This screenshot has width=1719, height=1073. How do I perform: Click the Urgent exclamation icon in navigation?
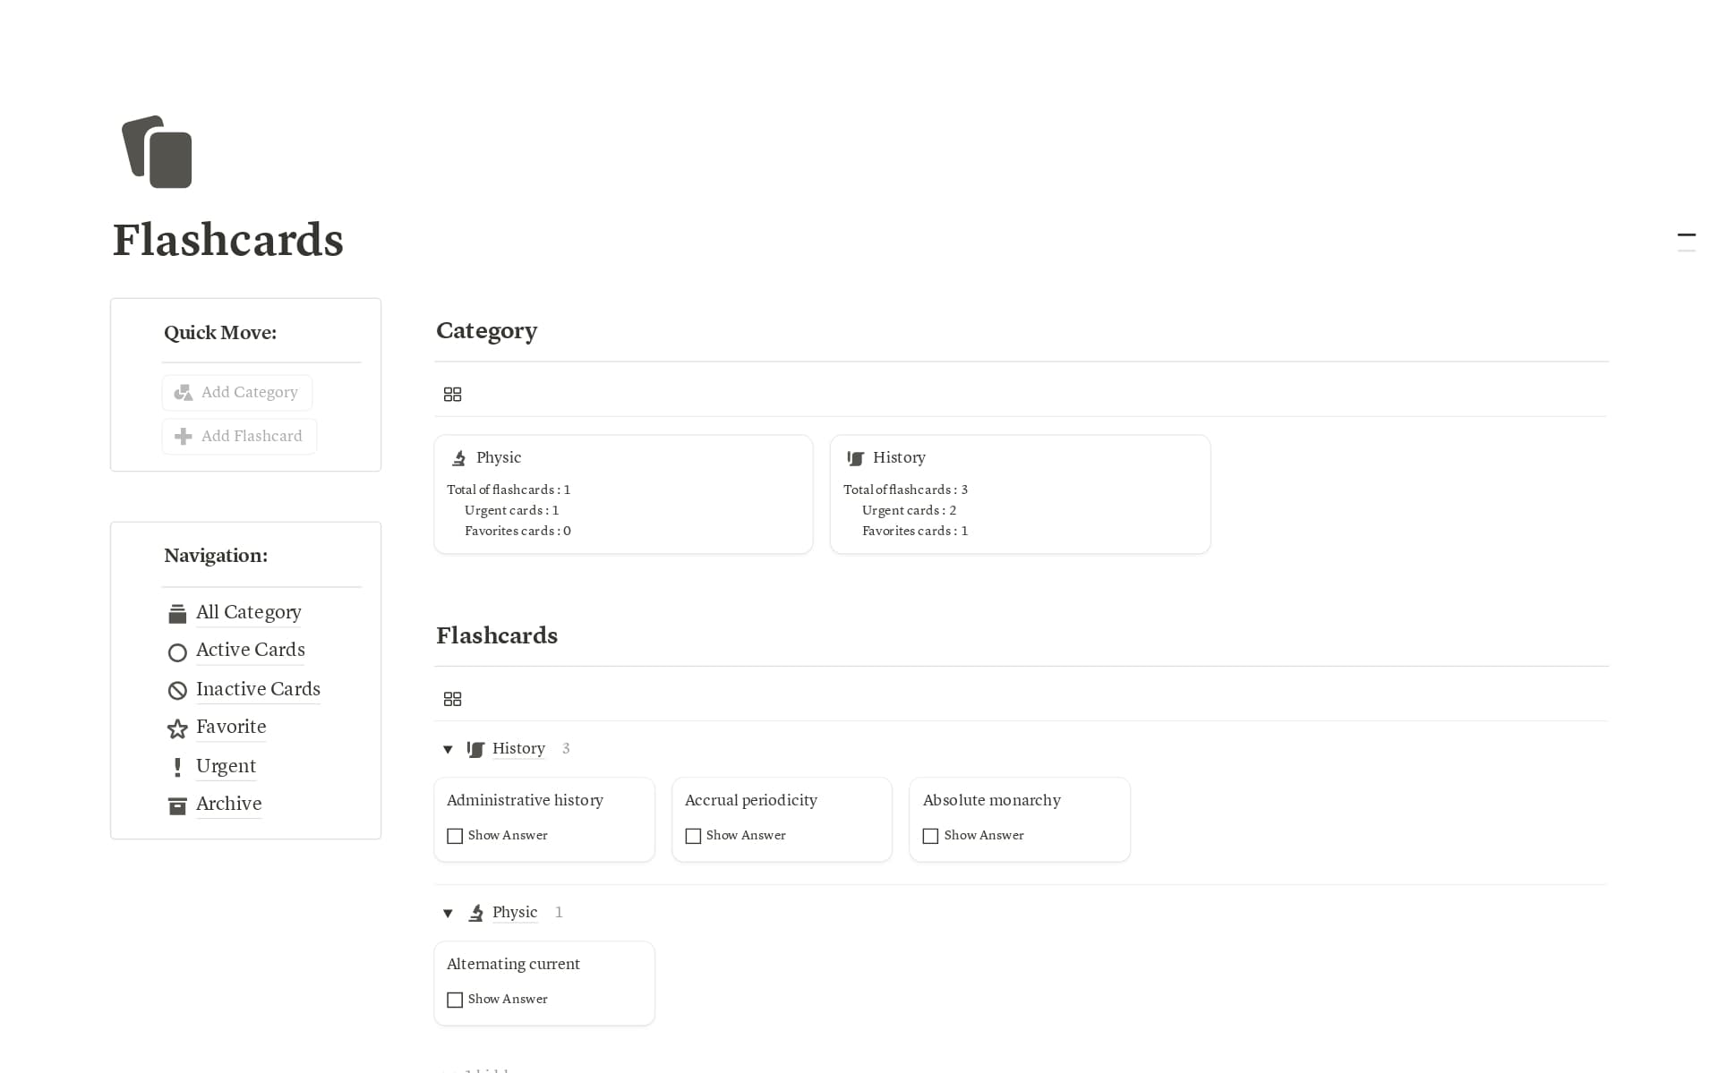pyautogui.click(x=176, y=767)
